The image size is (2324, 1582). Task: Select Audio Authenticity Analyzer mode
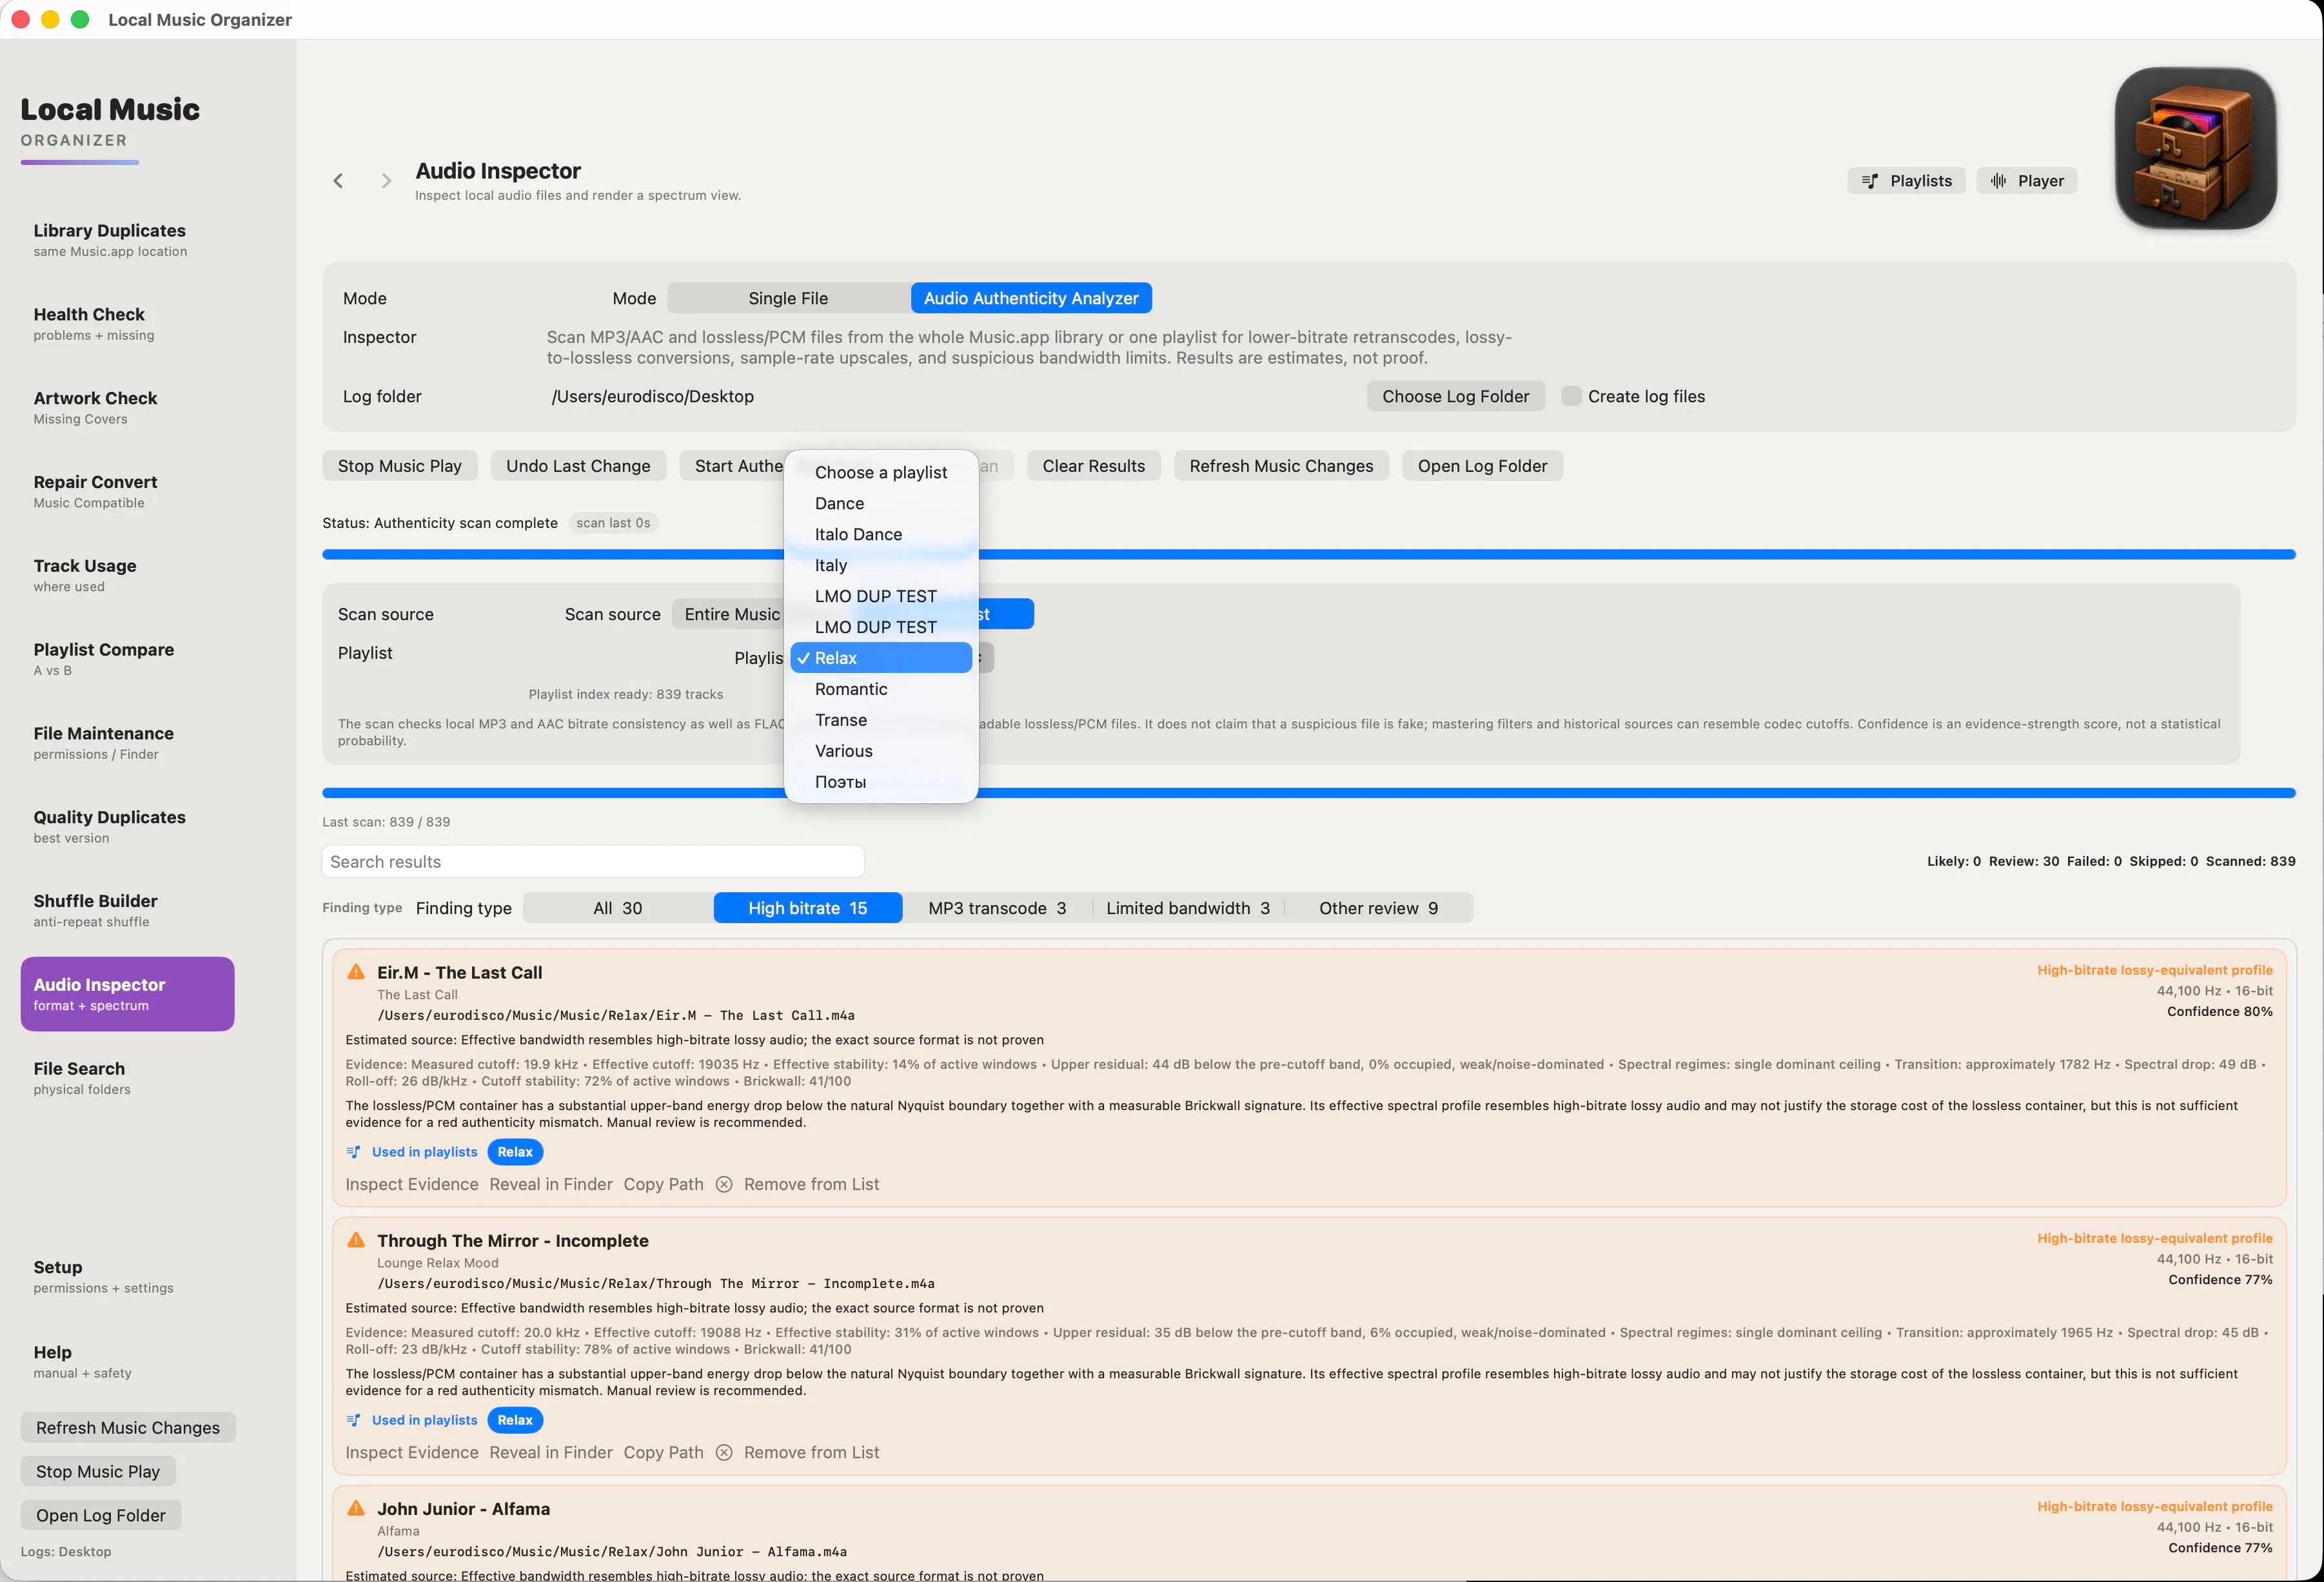click(1031, 298)
